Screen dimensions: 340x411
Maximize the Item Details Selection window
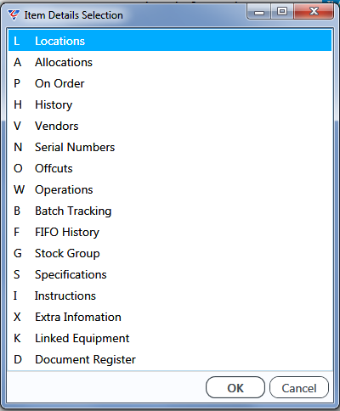point(282,12)
